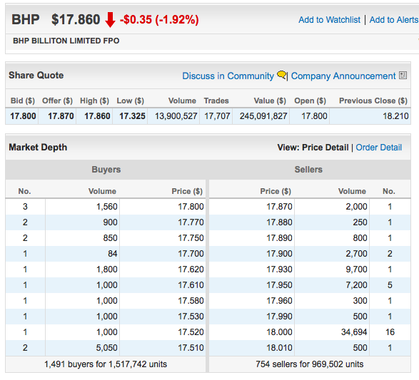Click seller volume 9,700
The height and width of the screenshot is (380, 419).
(356, 269)
